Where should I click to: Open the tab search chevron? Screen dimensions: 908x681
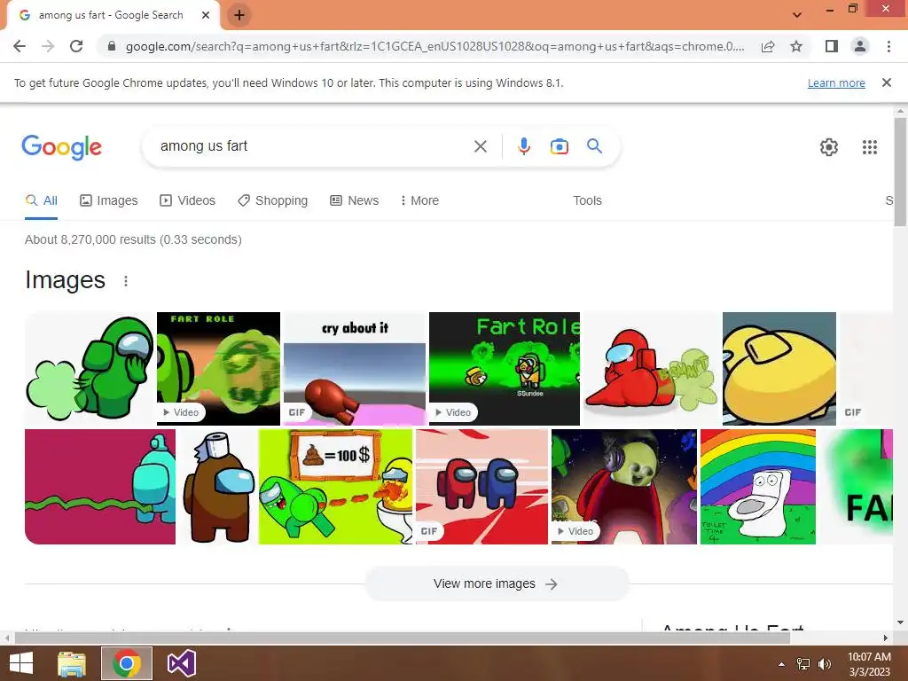click(x=797, y=15)
